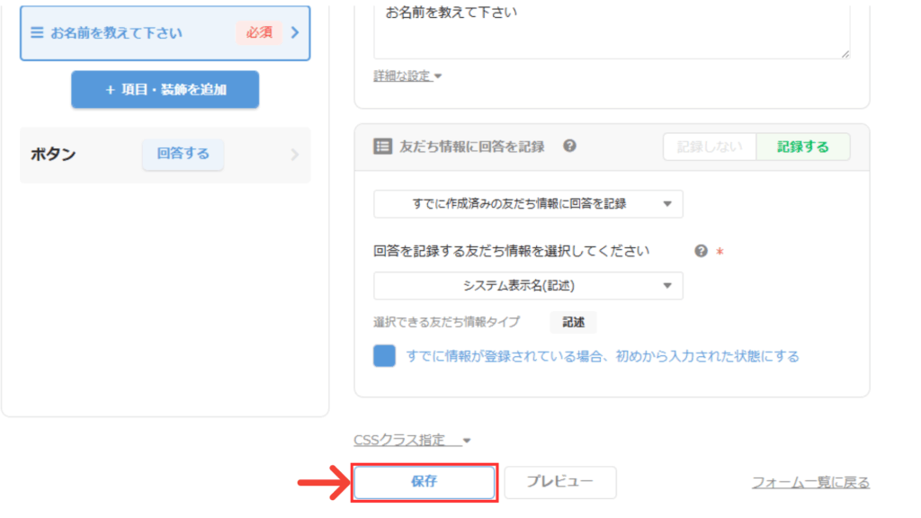Click the プレビュー button
The width and height of the screenshot is (921, 518).
point(559,482)
